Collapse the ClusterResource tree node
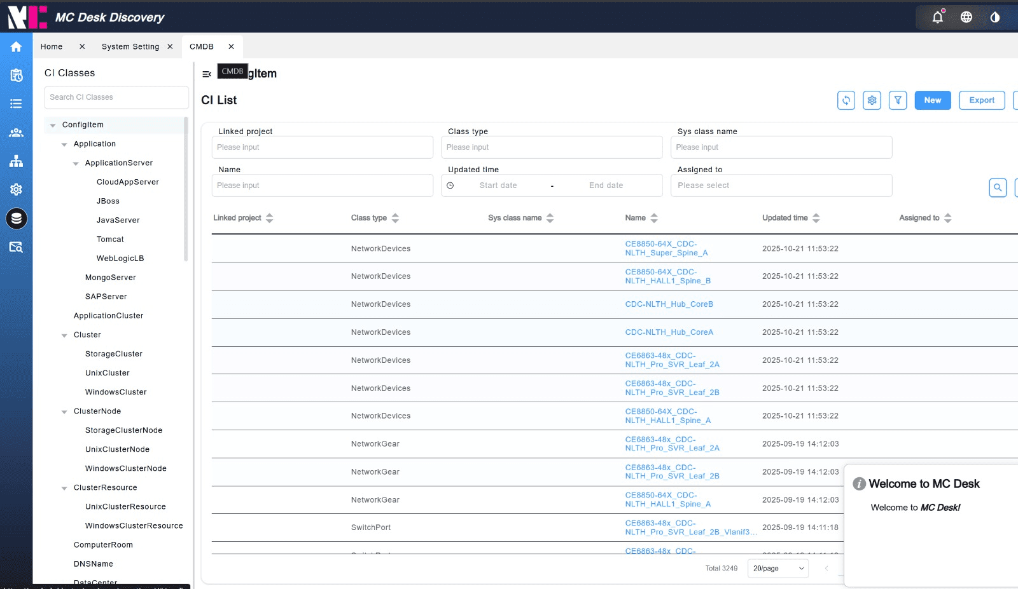This screenshot has width=1018, height=589. pos(64,488)
